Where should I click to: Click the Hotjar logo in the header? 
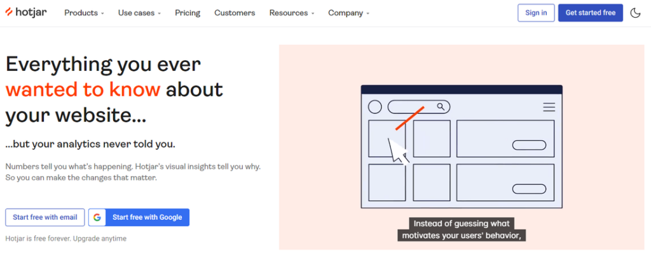(x=28, y=13)
